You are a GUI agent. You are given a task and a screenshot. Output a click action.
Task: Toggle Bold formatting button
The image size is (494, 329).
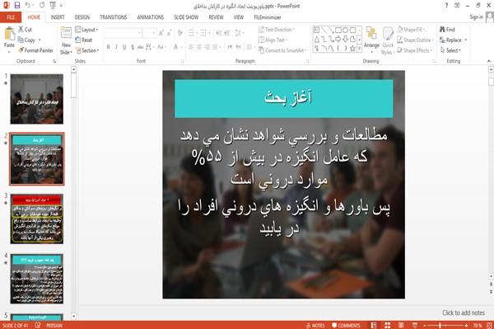[x=109, y=47]
